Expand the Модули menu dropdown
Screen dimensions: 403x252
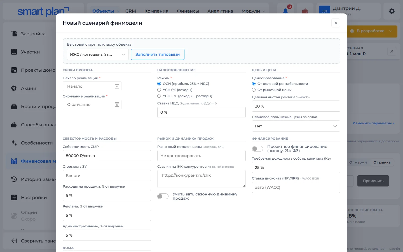click(x=253, y=11)
